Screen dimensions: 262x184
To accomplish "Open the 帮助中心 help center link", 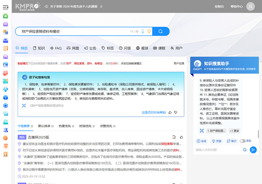I will [237, 6].
